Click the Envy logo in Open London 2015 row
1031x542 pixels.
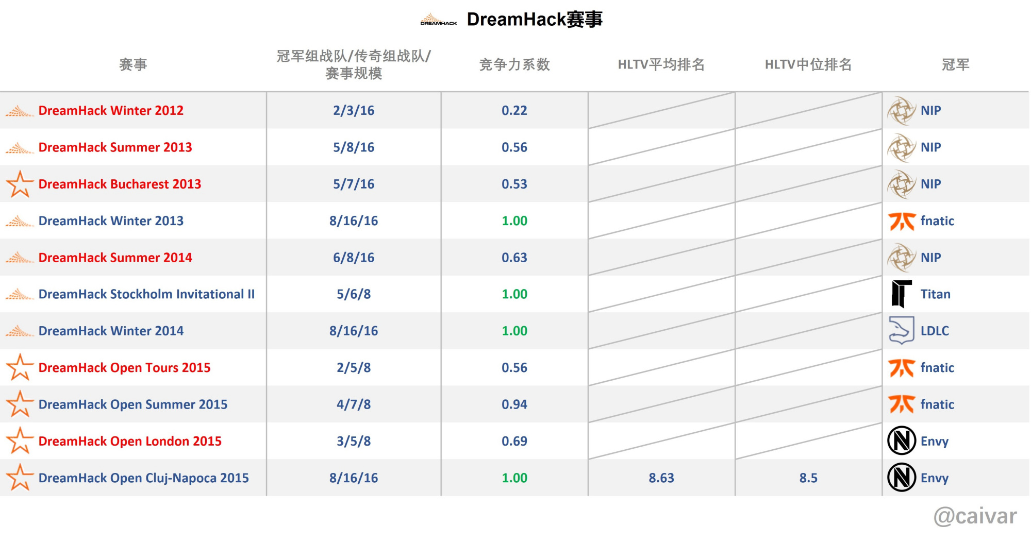pyautogui.click(x=902, y=441)
